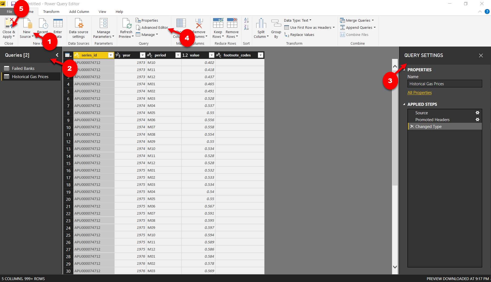This screenshot has width=491, height=282.
Task: Select the Failed Banks query
Action: pyautogui.click(x=23, y=68)
